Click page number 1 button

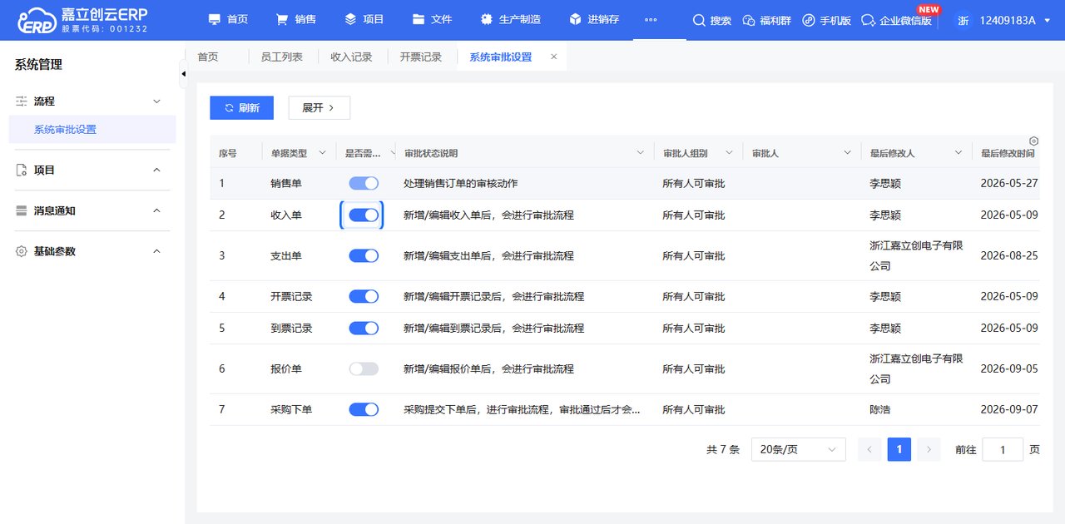point(899,449)
